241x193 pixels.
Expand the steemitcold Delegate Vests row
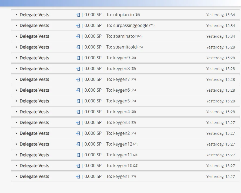pos(16,47)
